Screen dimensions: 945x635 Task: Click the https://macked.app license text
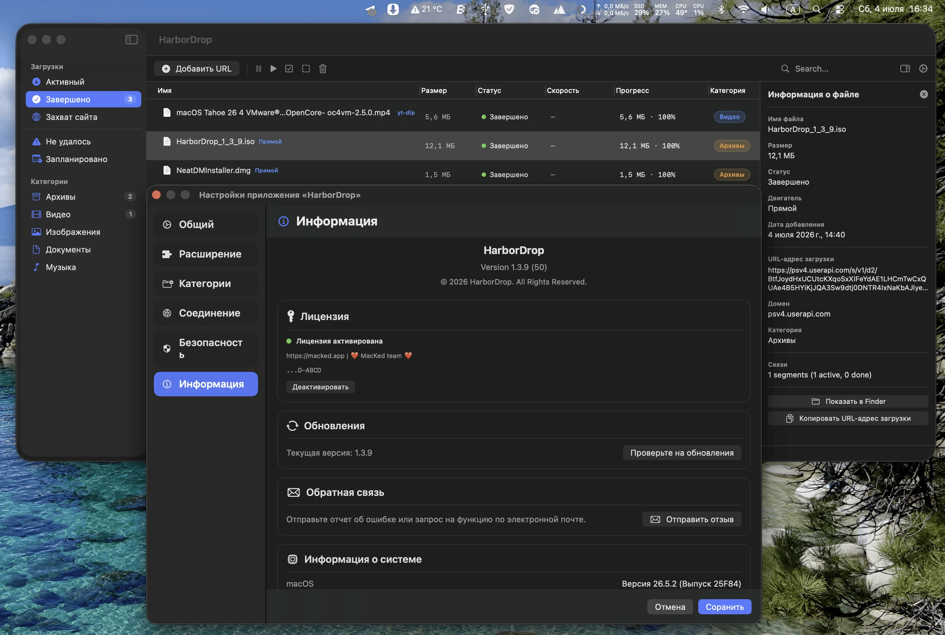(x=316, y=355)
